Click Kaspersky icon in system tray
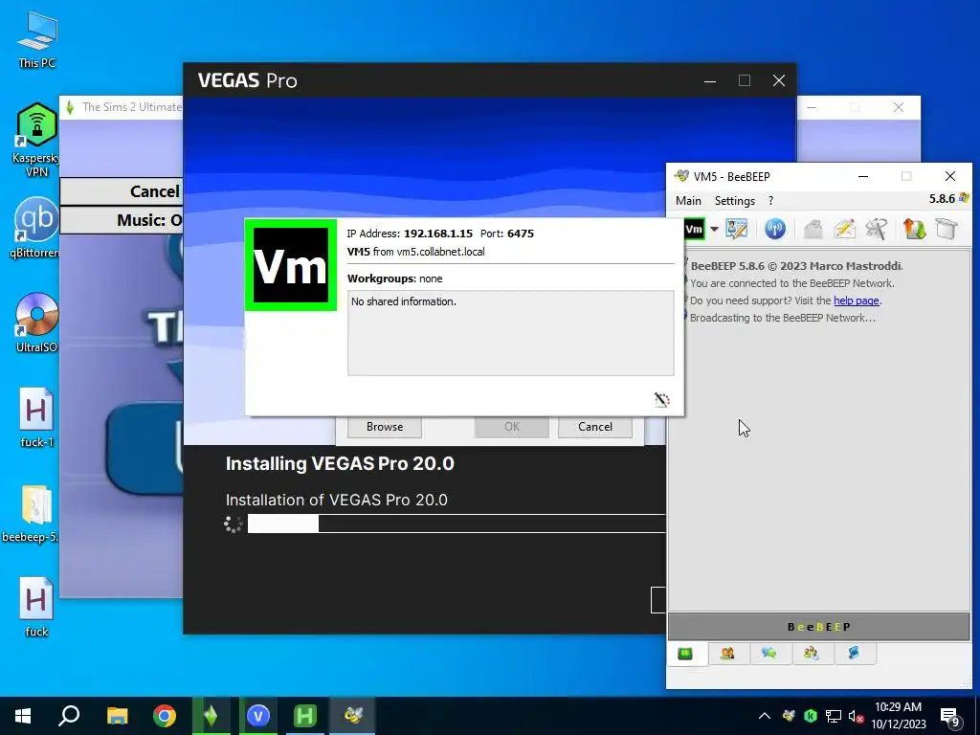Screen dimensions: 980x735 (x=811, y=716)
